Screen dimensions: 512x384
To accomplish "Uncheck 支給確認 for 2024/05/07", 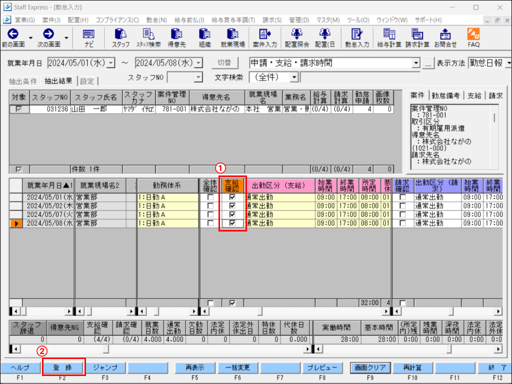I will (x=232, y=214).
